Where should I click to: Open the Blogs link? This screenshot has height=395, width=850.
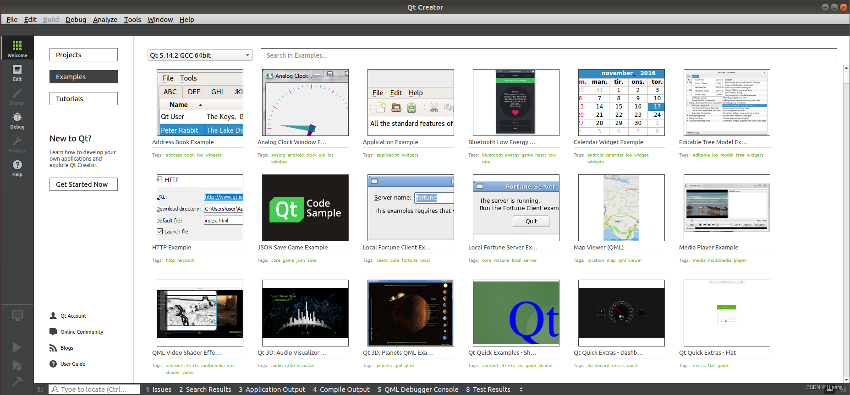point(67,348)
